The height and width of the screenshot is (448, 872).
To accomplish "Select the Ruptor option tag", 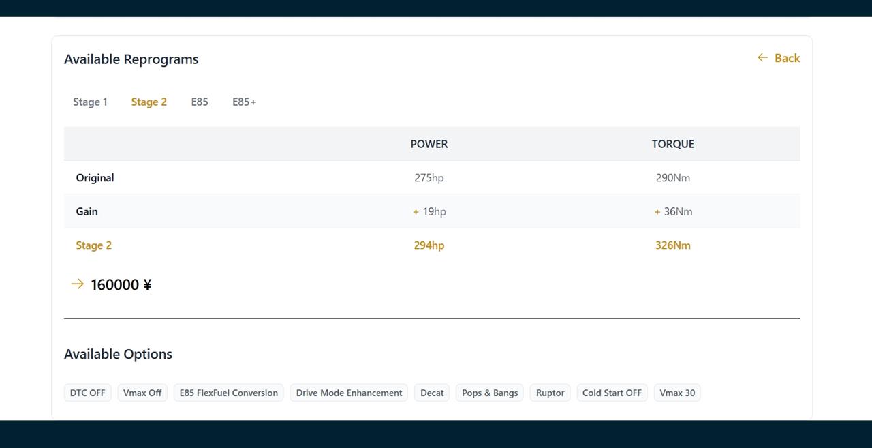I will coord(550,393).
